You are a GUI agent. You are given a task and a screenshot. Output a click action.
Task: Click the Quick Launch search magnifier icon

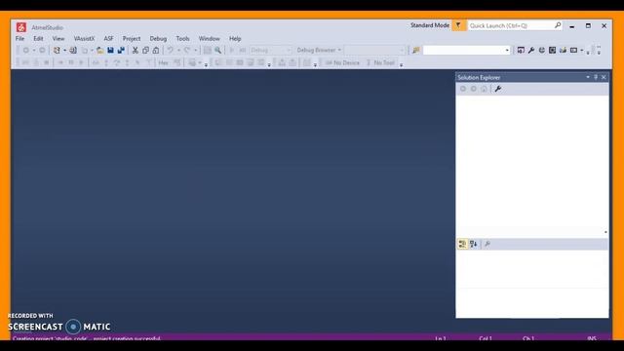click(558, 25)
